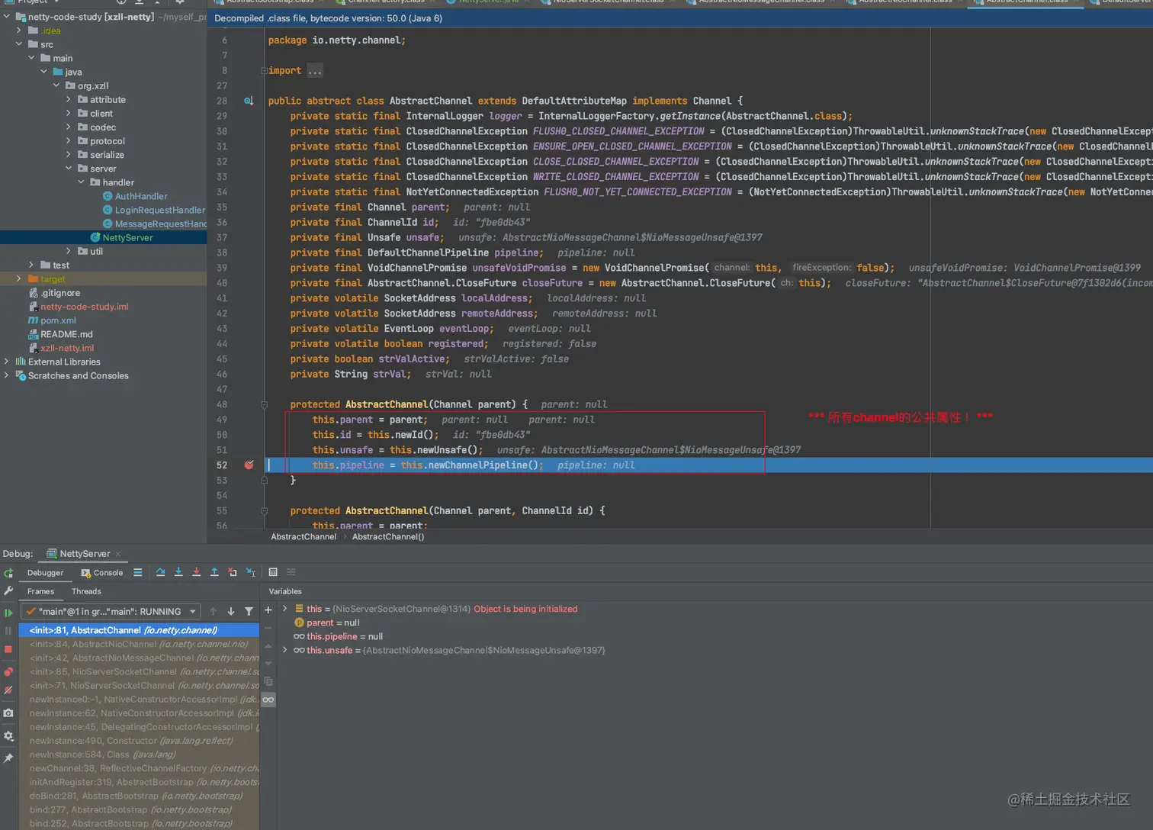
Task: Click Show Execution Point icon
Action: 138,572
